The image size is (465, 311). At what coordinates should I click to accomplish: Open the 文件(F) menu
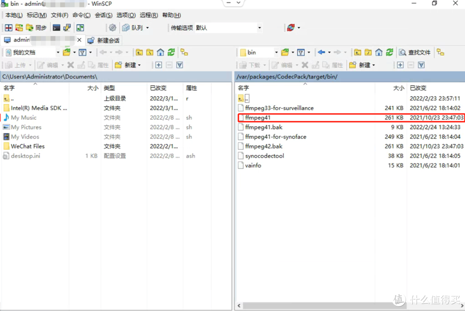59,15
